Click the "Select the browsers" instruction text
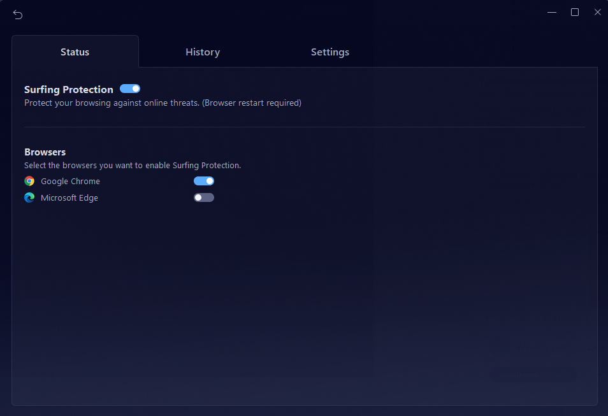608x416 pixels. pos(133,165)
